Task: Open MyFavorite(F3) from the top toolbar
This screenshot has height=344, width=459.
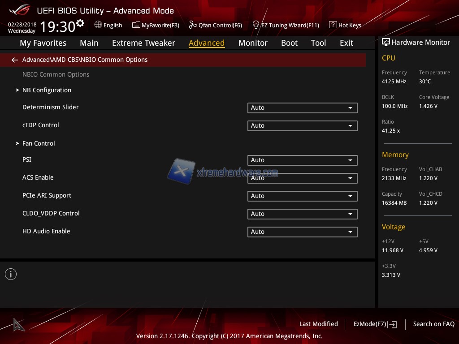Action: pyautogui.click(x=136, y=25)
